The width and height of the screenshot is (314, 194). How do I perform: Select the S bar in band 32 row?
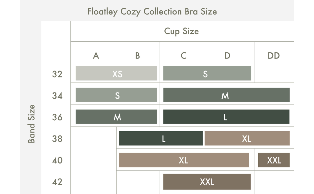click(207, 73)
